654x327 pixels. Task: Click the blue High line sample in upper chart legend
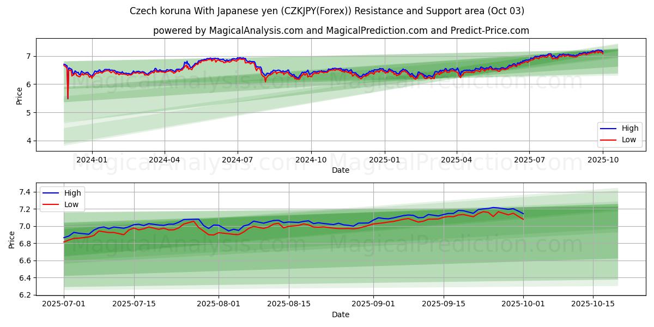tap(608, 129)
